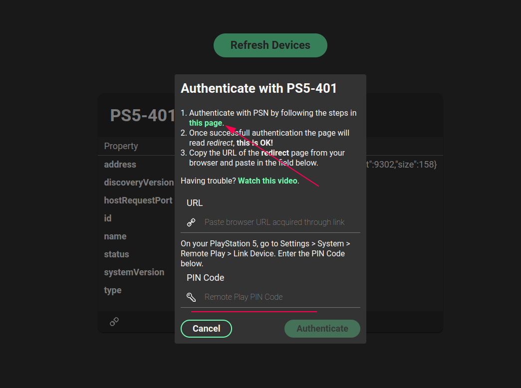Select the 'address' property row
521x388 pixels.
[270, 165]
